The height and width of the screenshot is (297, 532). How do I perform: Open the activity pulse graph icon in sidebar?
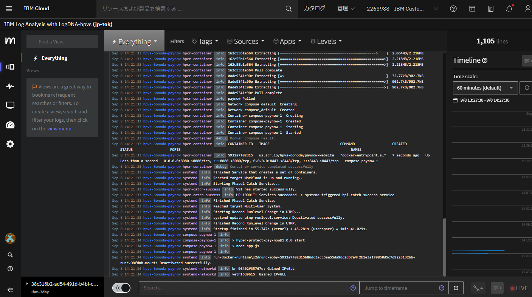(10, 86)
